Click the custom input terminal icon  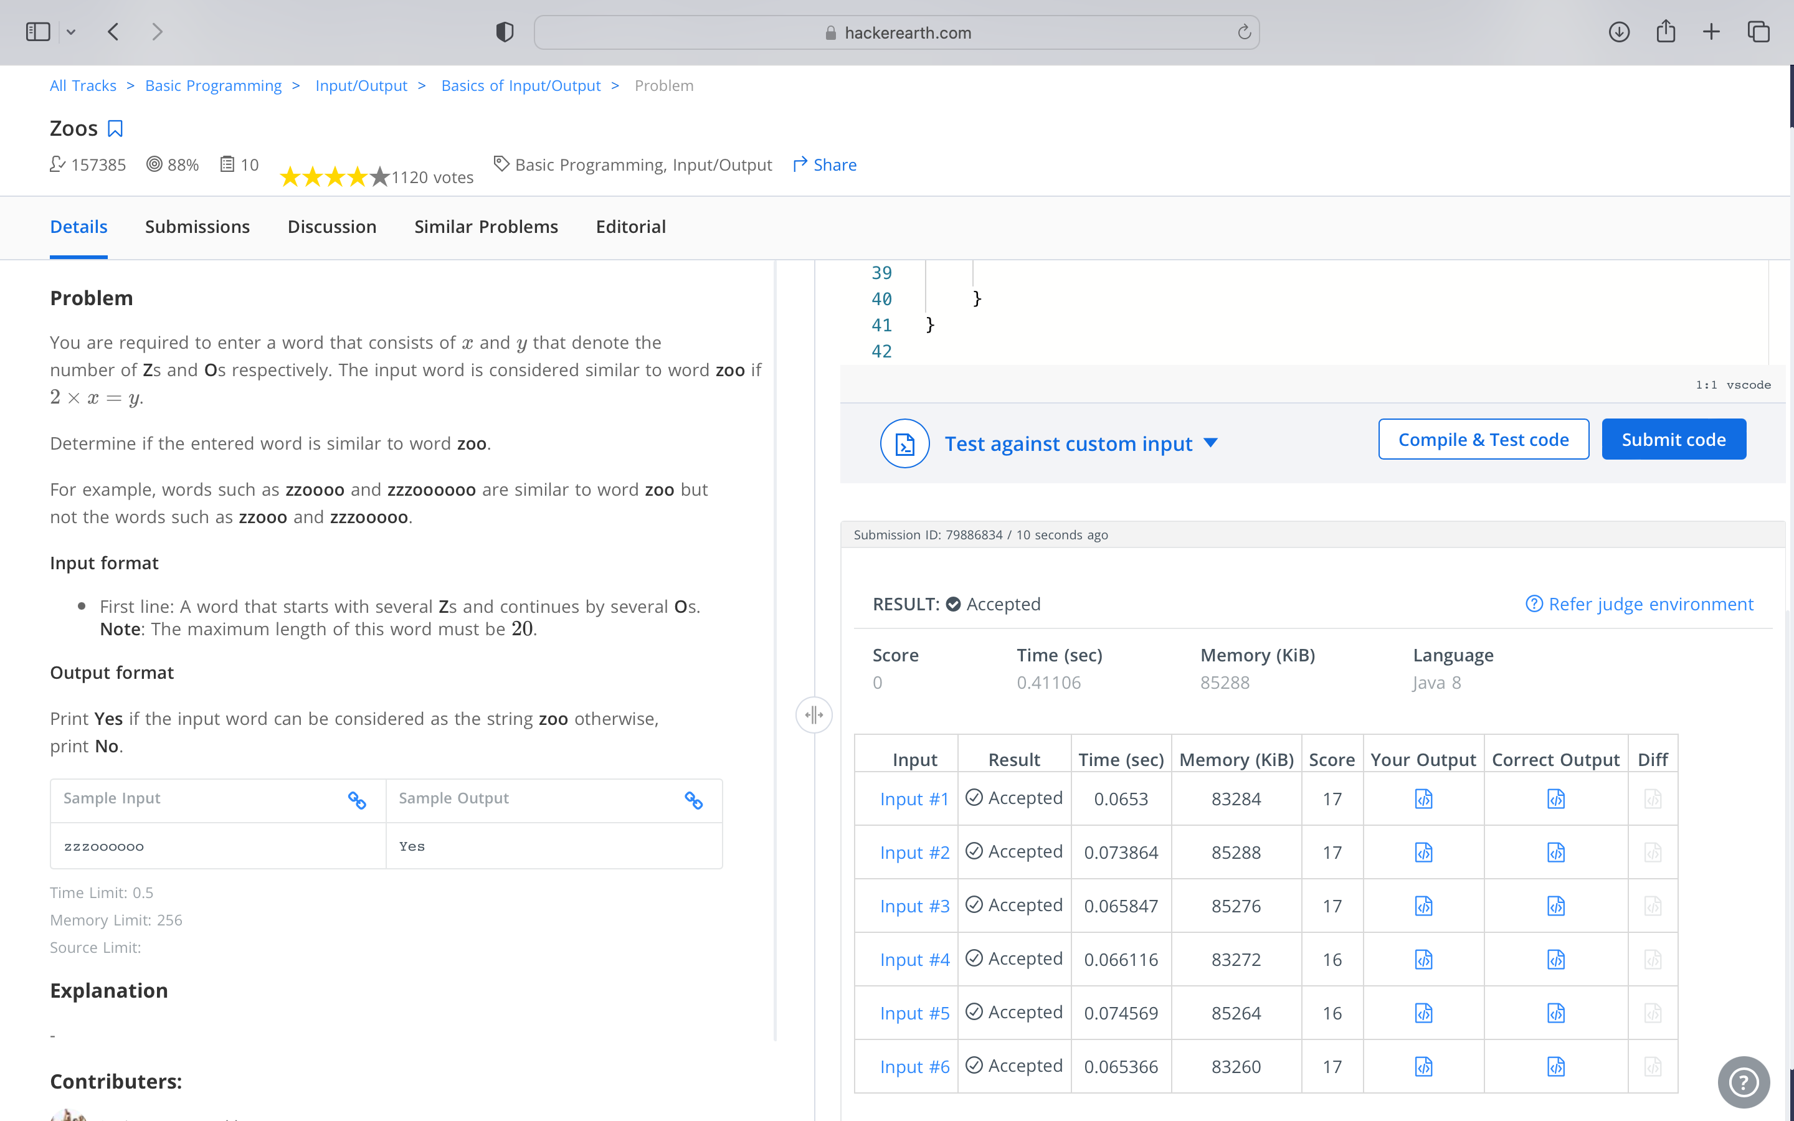(904, 443)
